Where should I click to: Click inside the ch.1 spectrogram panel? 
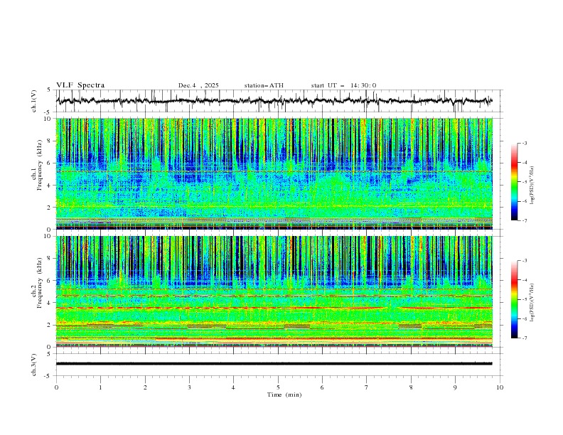[274, 173]
